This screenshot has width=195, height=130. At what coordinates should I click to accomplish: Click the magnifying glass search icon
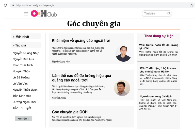coord(169,13)
